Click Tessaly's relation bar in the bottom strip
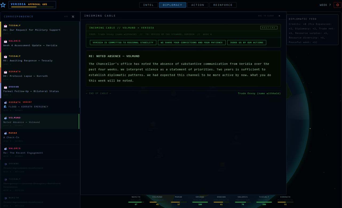The image size is (342, 208). point(264,202)
